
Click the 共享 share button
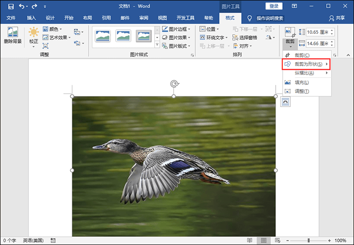coord(337,18)
